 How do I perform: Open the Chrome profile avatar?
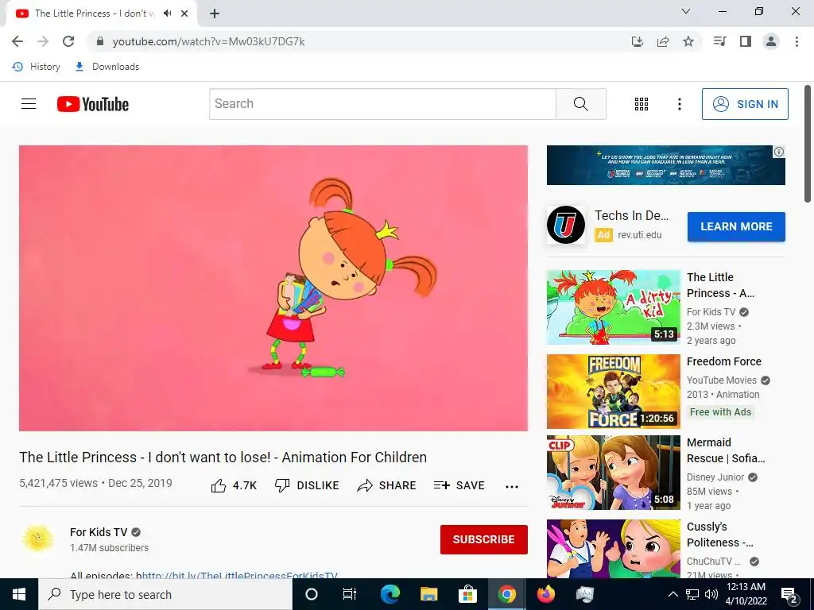click(x=771, y=41)
